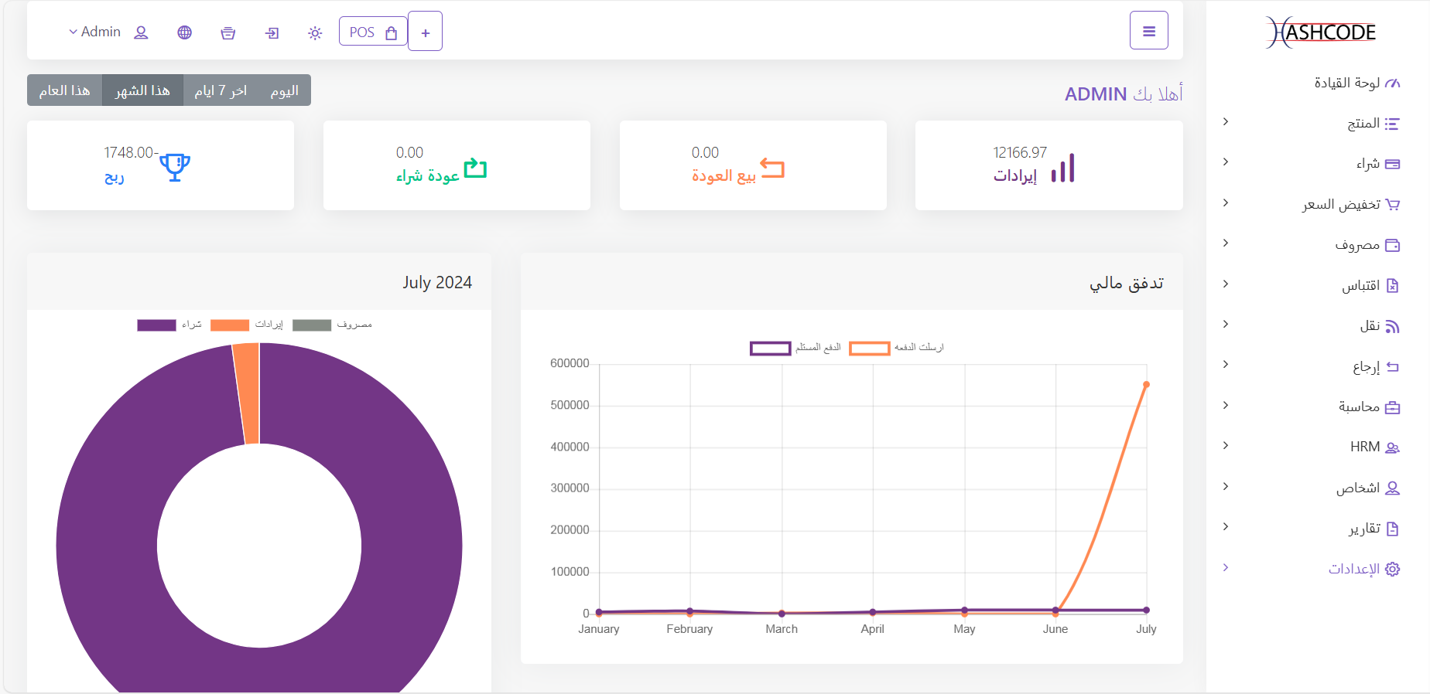Open the globe language selector
Screen dimensions: 1430x694
tap(184, 32)
